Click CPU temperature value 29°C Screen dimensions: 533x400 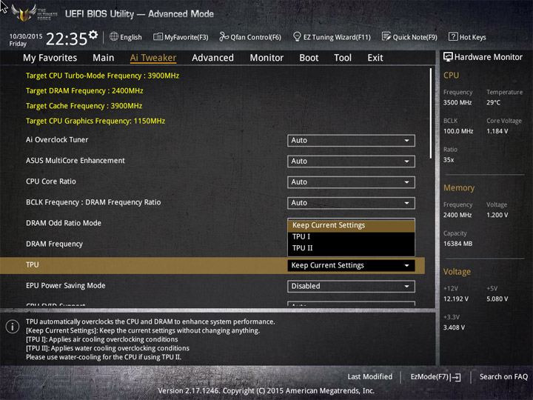pos(493,102)
